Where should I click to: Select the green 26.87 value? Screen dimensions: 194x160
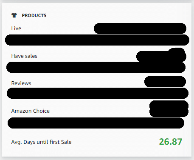click(171, 142)
